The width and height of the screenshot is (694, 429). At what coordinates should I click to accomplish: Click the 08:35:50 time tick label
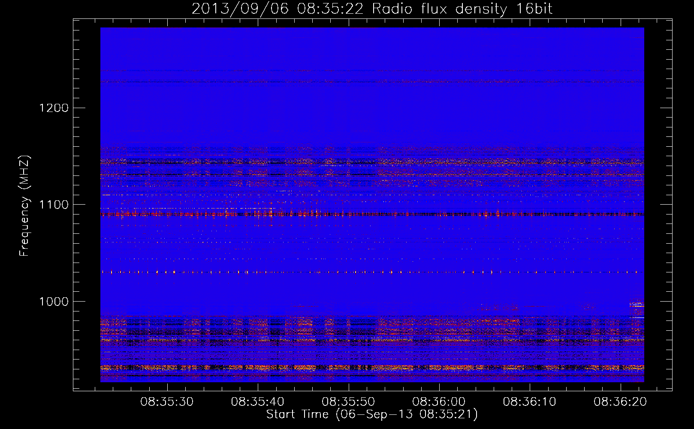point(348,402)
